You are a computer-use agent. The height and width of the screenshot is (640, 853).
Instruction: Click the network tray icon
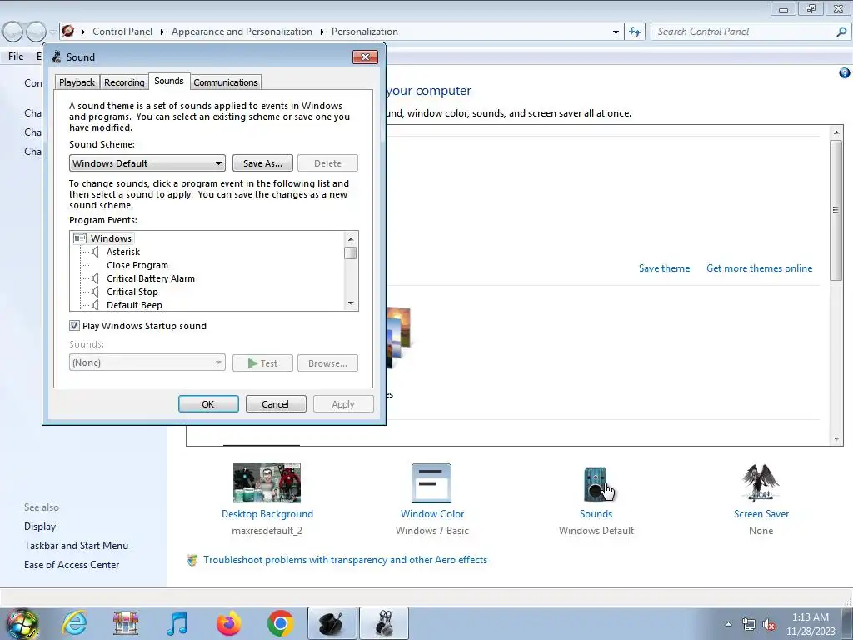coord(749,625)
